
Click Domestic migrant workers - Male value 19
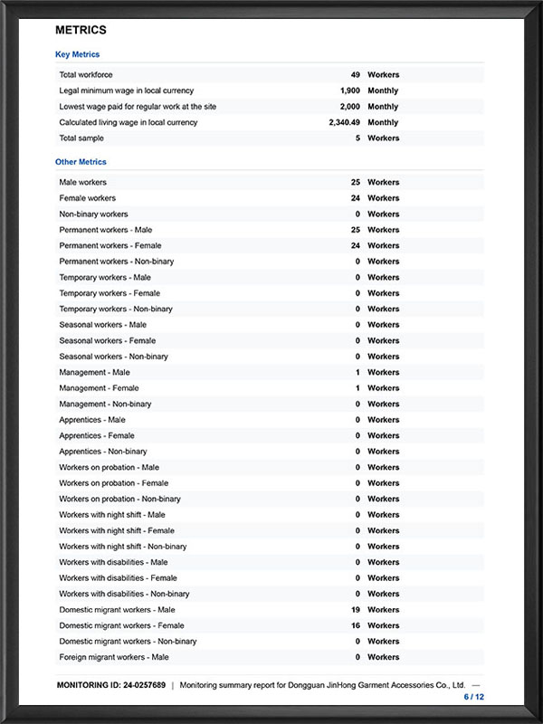(356, 609)
